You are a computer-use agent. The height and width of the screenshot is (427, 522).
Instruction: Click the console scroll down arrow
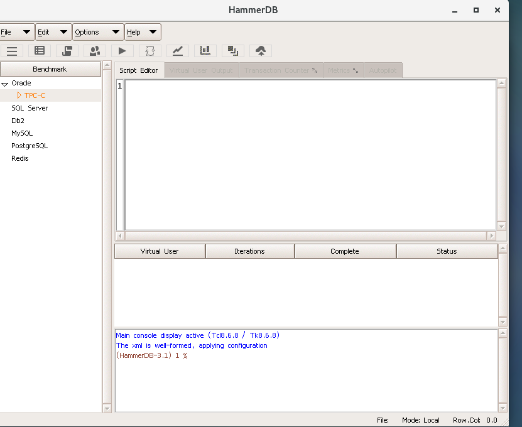(503, 408)
